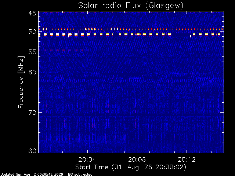
Task: Click the horizontal band just below 70 MHz
Action: (x=131, y=116)
